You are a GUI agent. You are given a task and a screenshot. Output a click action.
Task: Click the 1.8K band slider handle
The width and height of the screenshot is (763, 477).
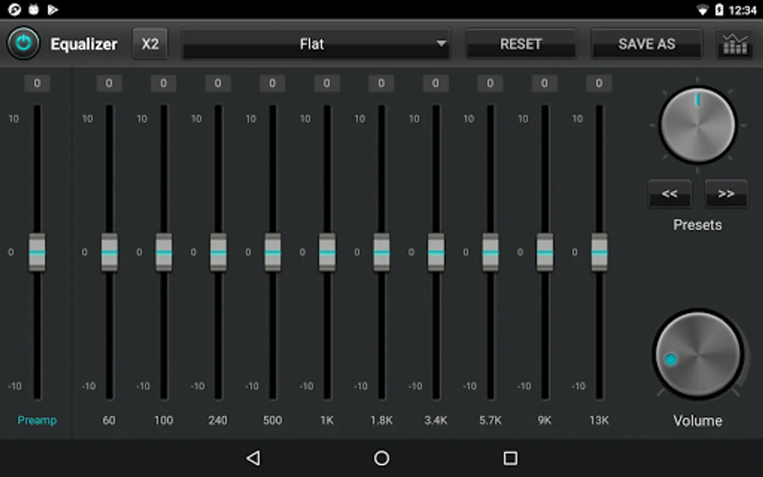click(x=381, y=252)
